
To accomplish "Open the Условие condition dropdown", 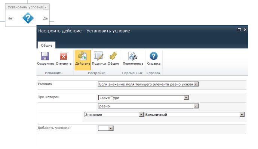I will (148, 84).
